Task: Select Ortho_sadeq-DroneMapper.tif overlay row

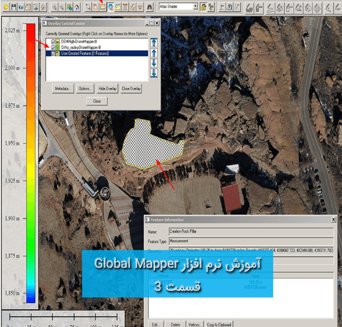Action: pyautogui.click(x=97, y=47)
